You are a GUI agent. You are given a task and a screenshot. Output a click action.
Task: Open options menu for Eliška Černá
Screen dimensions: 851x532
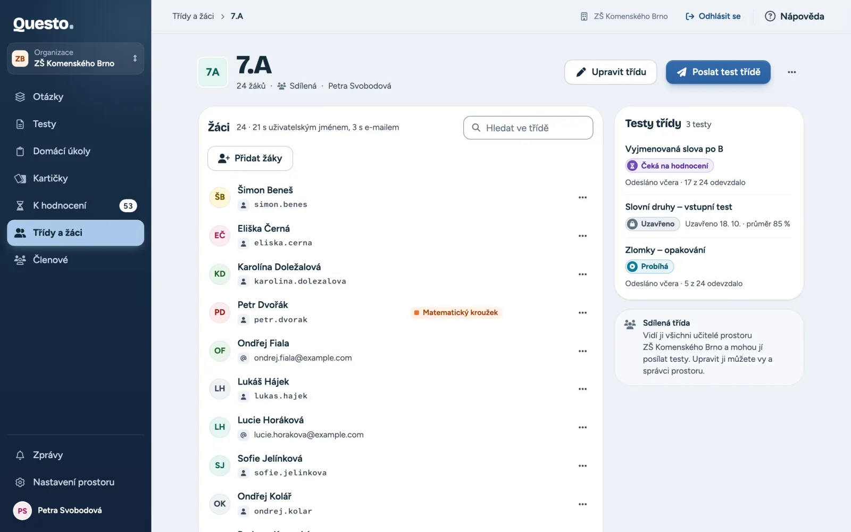click(x=582, y=236)
